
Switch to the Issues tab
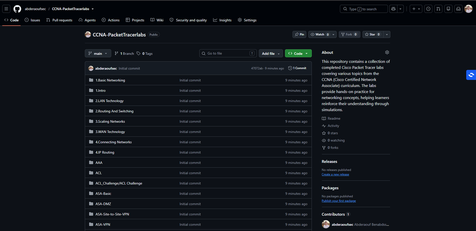[x=32, y=20]
